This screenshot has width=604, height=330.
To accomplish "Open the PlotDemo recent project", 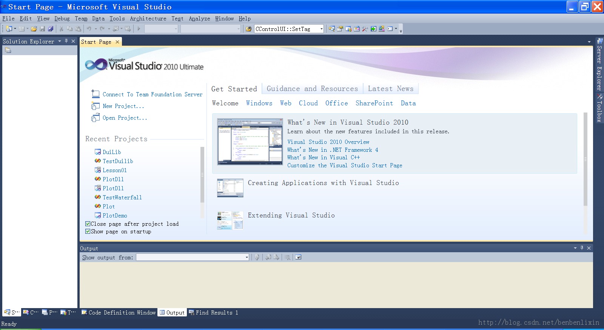I will [115, 216].
